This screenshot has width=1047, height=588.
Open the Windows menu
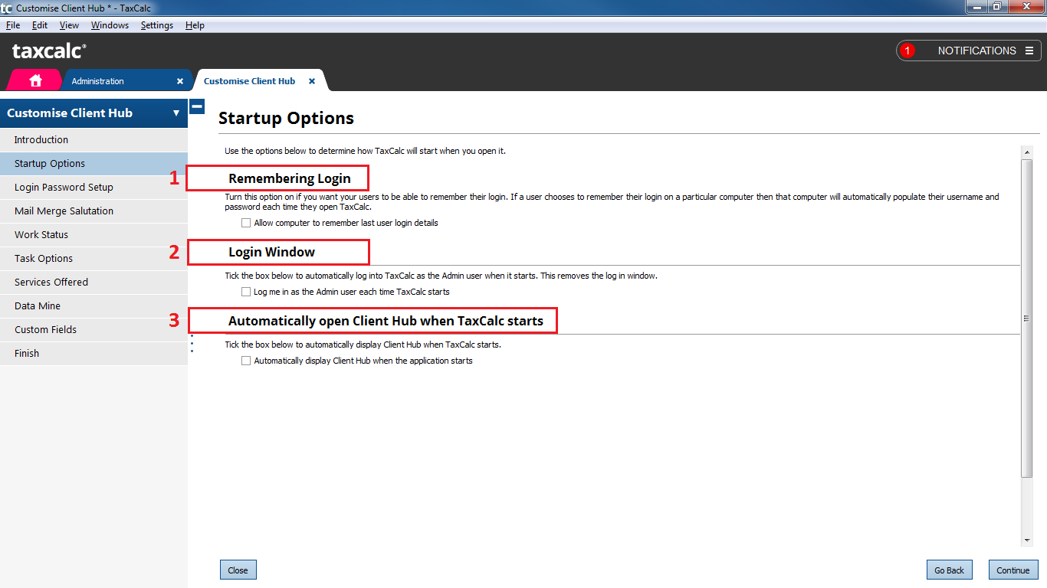click(x=110, y=25)
